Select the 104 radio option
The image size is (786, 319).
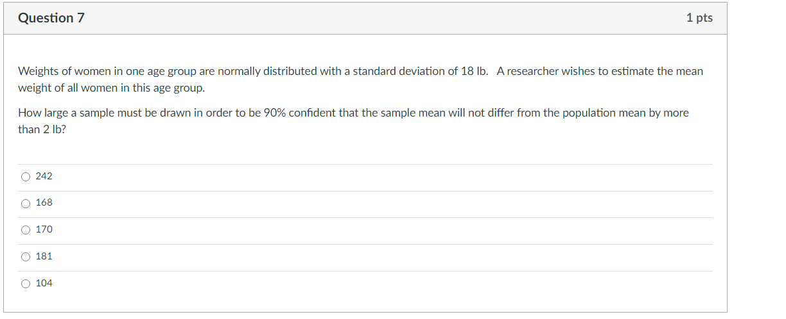tap(26, 284)
